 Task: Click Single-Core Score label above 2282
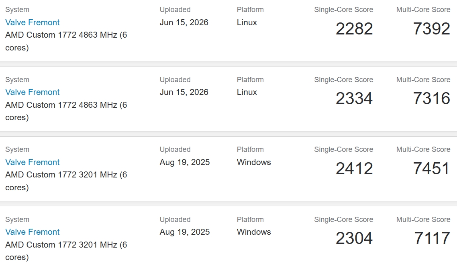click(x=344, y=10)
